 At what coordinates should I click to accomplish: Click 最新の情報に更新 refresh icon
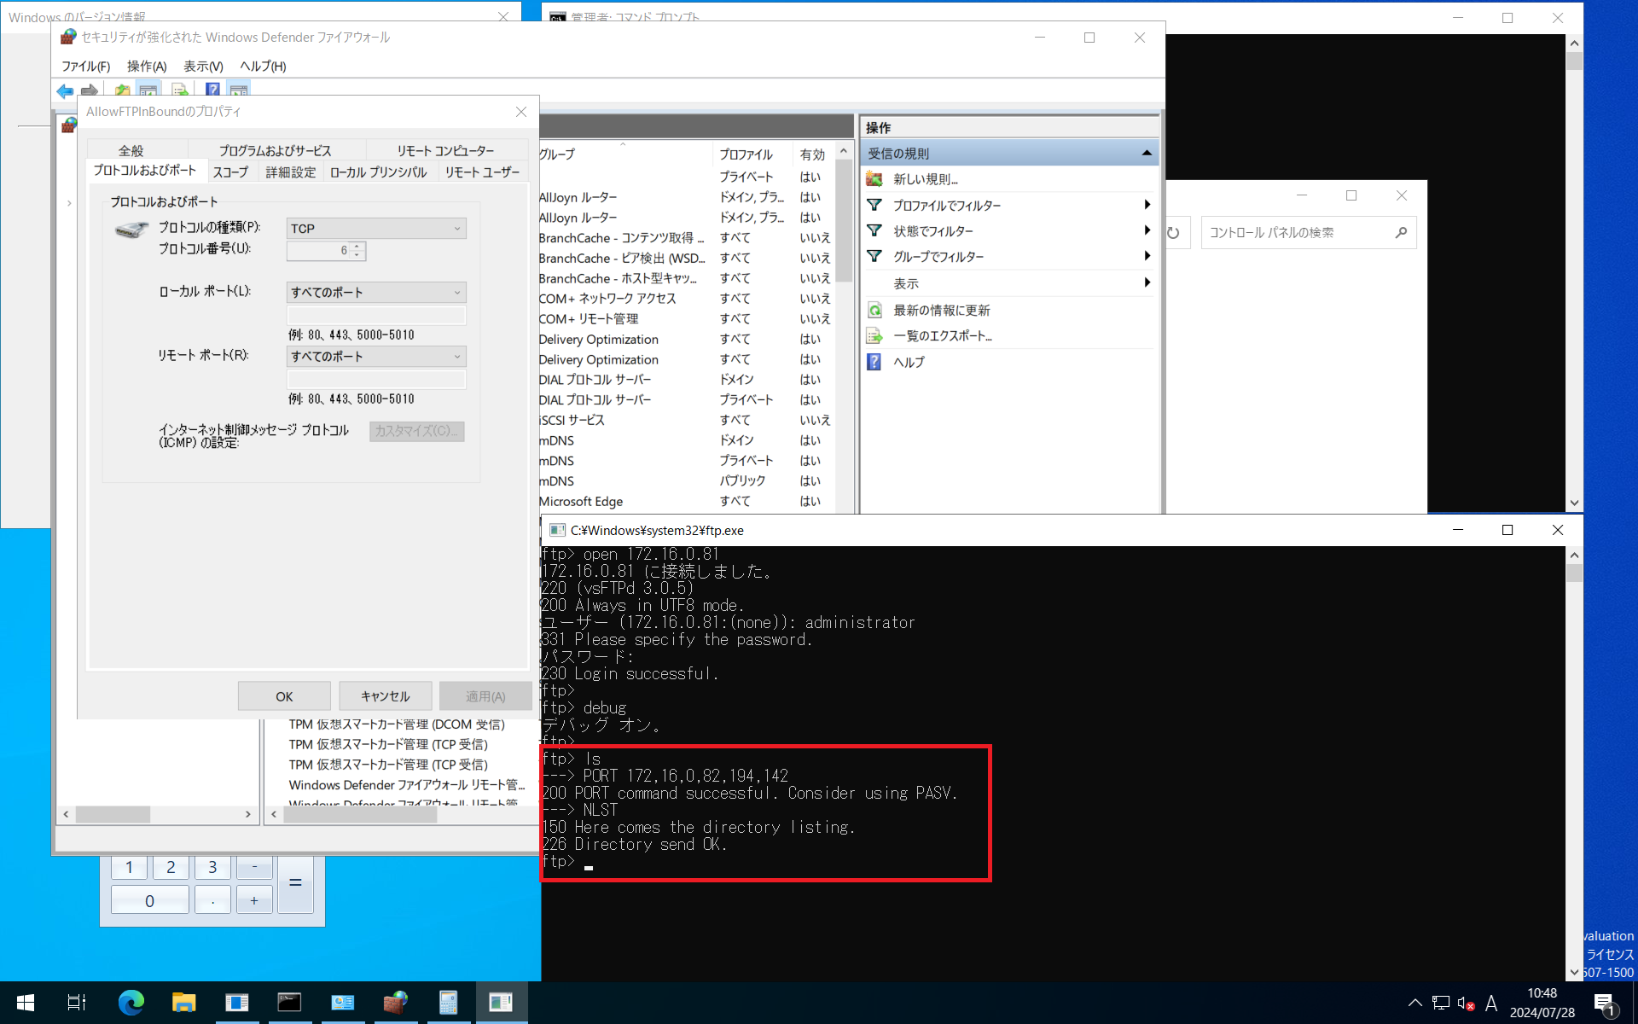(x=874, y=310)
